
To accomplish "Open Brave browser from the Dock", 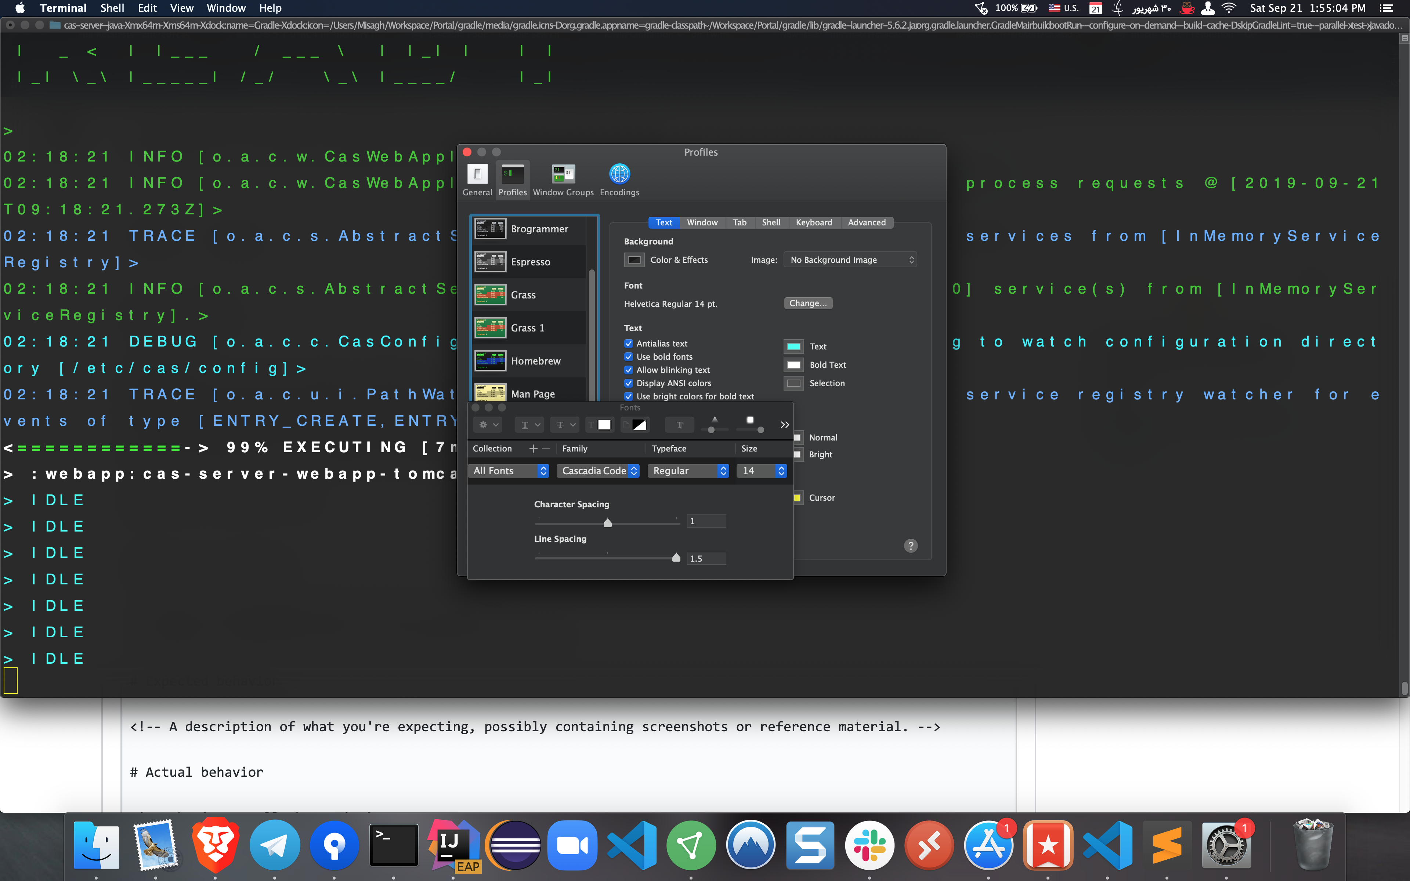I will click(216, 845).
